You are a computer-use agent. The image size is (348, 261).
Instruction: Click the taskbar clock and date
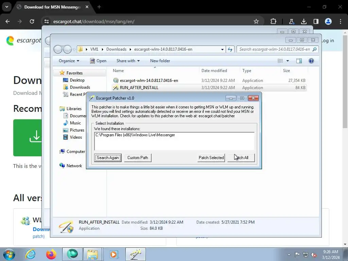click(x=331, y=255)
